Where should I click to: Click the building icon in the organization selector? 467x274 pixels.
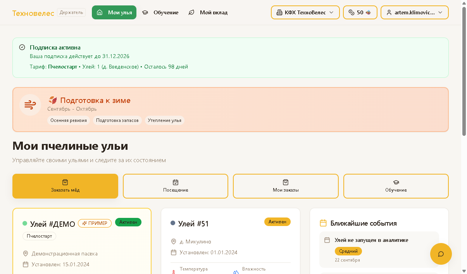[x=279, y=12]
